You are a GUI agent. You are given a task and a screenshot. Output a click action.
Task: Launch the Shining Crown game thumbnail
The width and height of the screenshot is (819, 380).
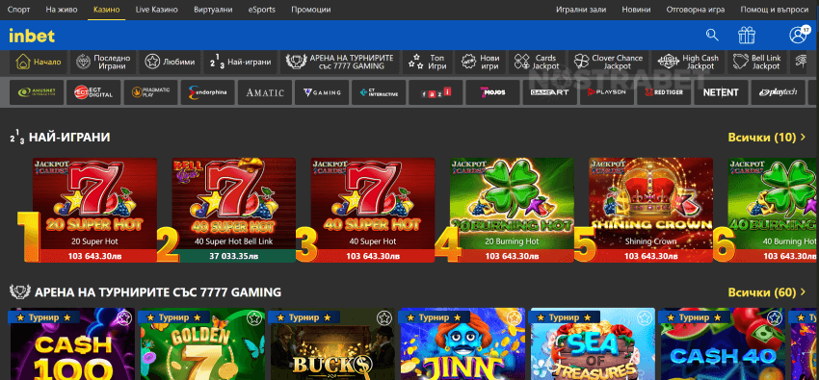pos(650,210)
